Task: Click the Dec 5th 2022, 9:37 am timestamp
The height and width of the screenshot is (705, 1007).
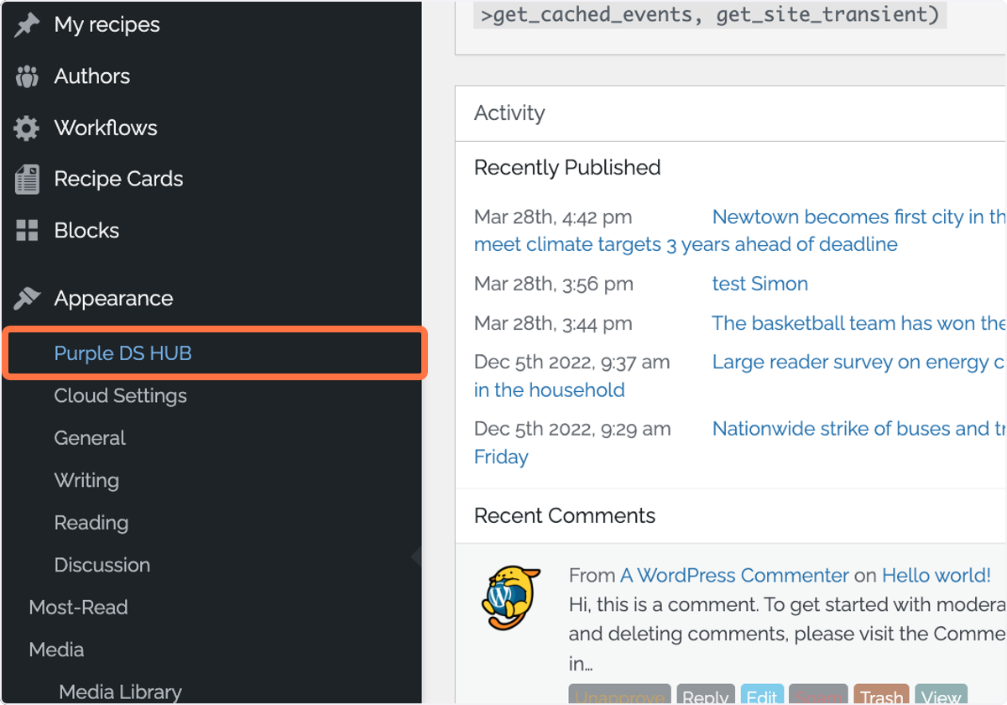Action: (572, 362)
